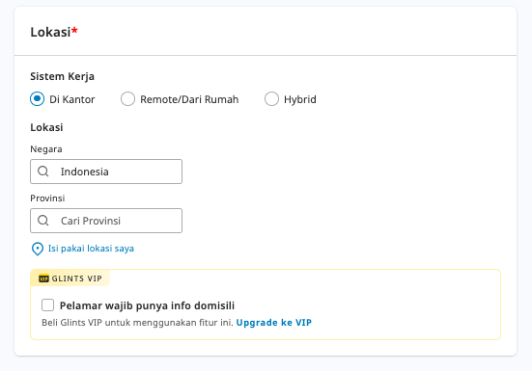The width and height of the screenshot is (532, 371).
Task: Open the Cari Provinsi search field
Action: (106, 221)
